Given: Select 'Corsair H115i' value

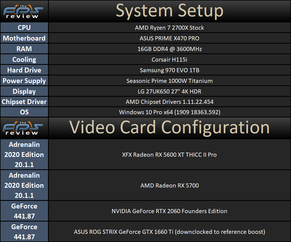Looking at the screenshot, I should [169, 59].
